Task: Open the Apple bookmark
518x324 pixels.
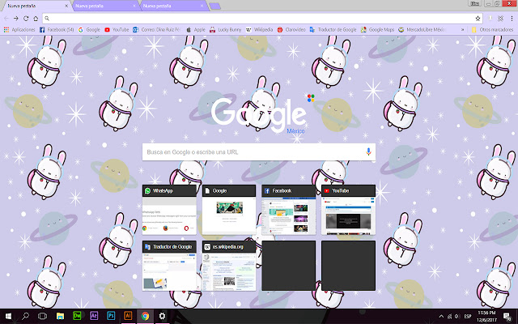Action: [196, 29]
